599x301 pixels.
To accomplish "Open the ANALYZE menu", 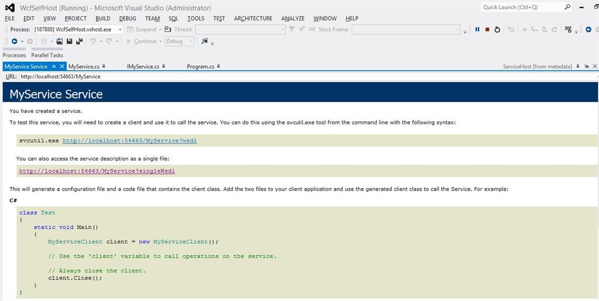I will [293, 18].
